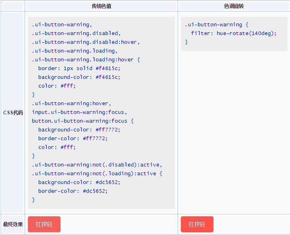Viewport: 290px width, 235px height.
Task: Click the line 'background-color: #f4615c;'
Action: (x=79, y=77)
